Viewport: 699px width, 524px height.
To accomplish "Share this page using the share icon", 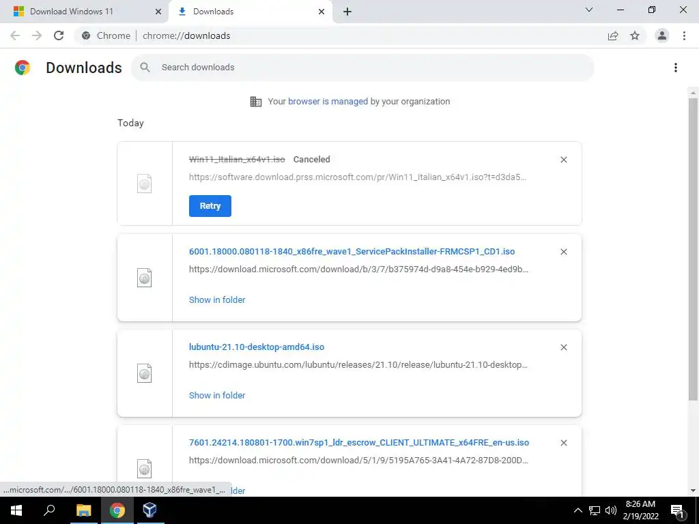I will tap(613, 35).
